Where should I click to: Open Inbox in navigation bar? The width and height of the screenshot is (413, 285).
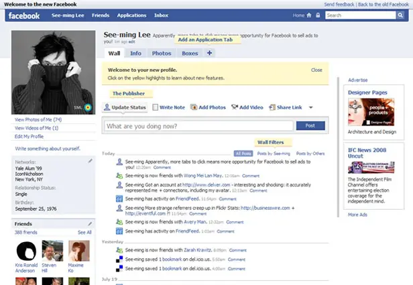coord(161,15)
